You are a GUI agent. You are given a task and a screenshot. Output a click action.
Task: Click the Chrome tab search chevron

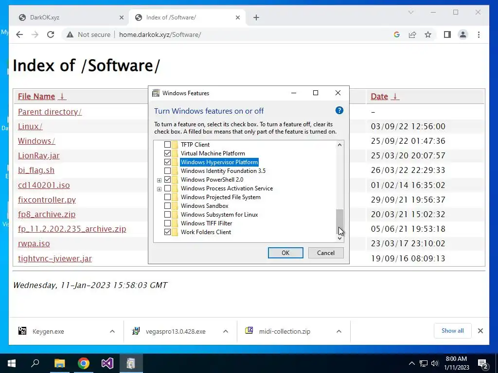click(x=410, y=12)
